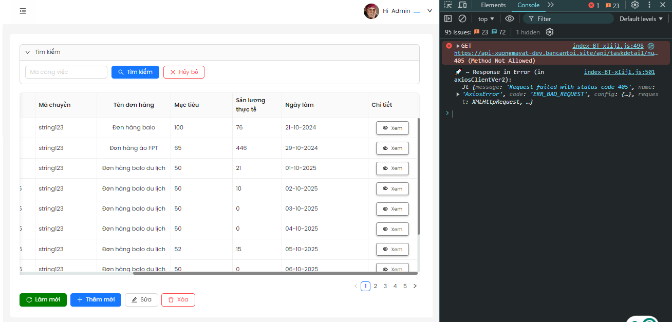Toggle the device toolbar icon
Screen dimensions: 672x322
(x=462, y=5)
